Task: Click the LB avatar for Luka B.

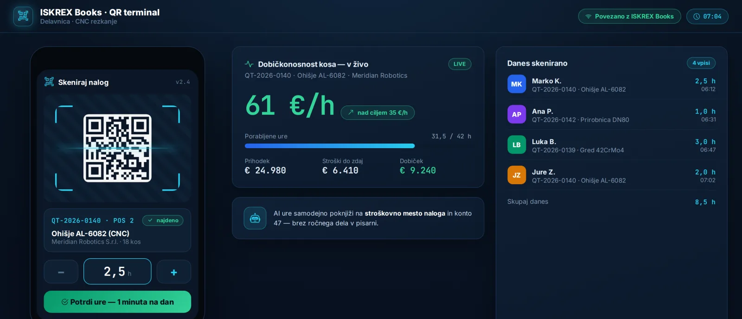Action: coord(517,144)
